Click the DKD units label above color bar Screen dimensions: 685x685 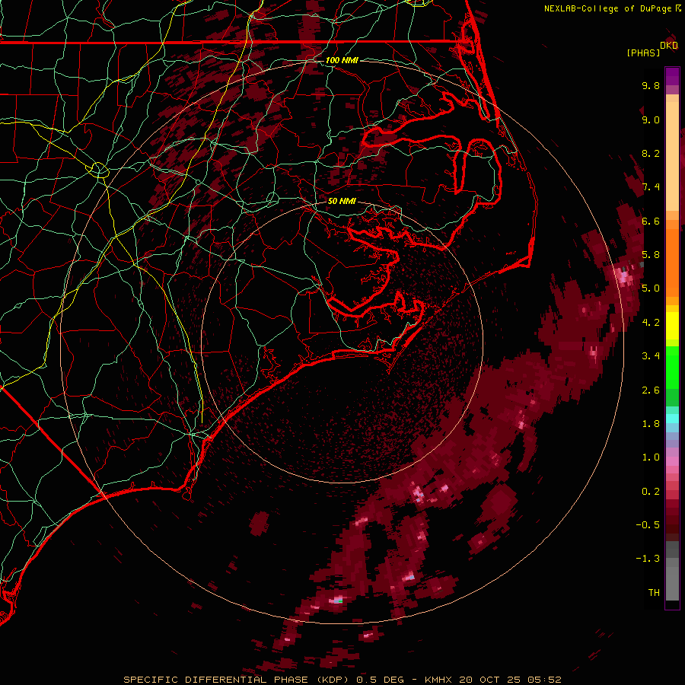669,46
